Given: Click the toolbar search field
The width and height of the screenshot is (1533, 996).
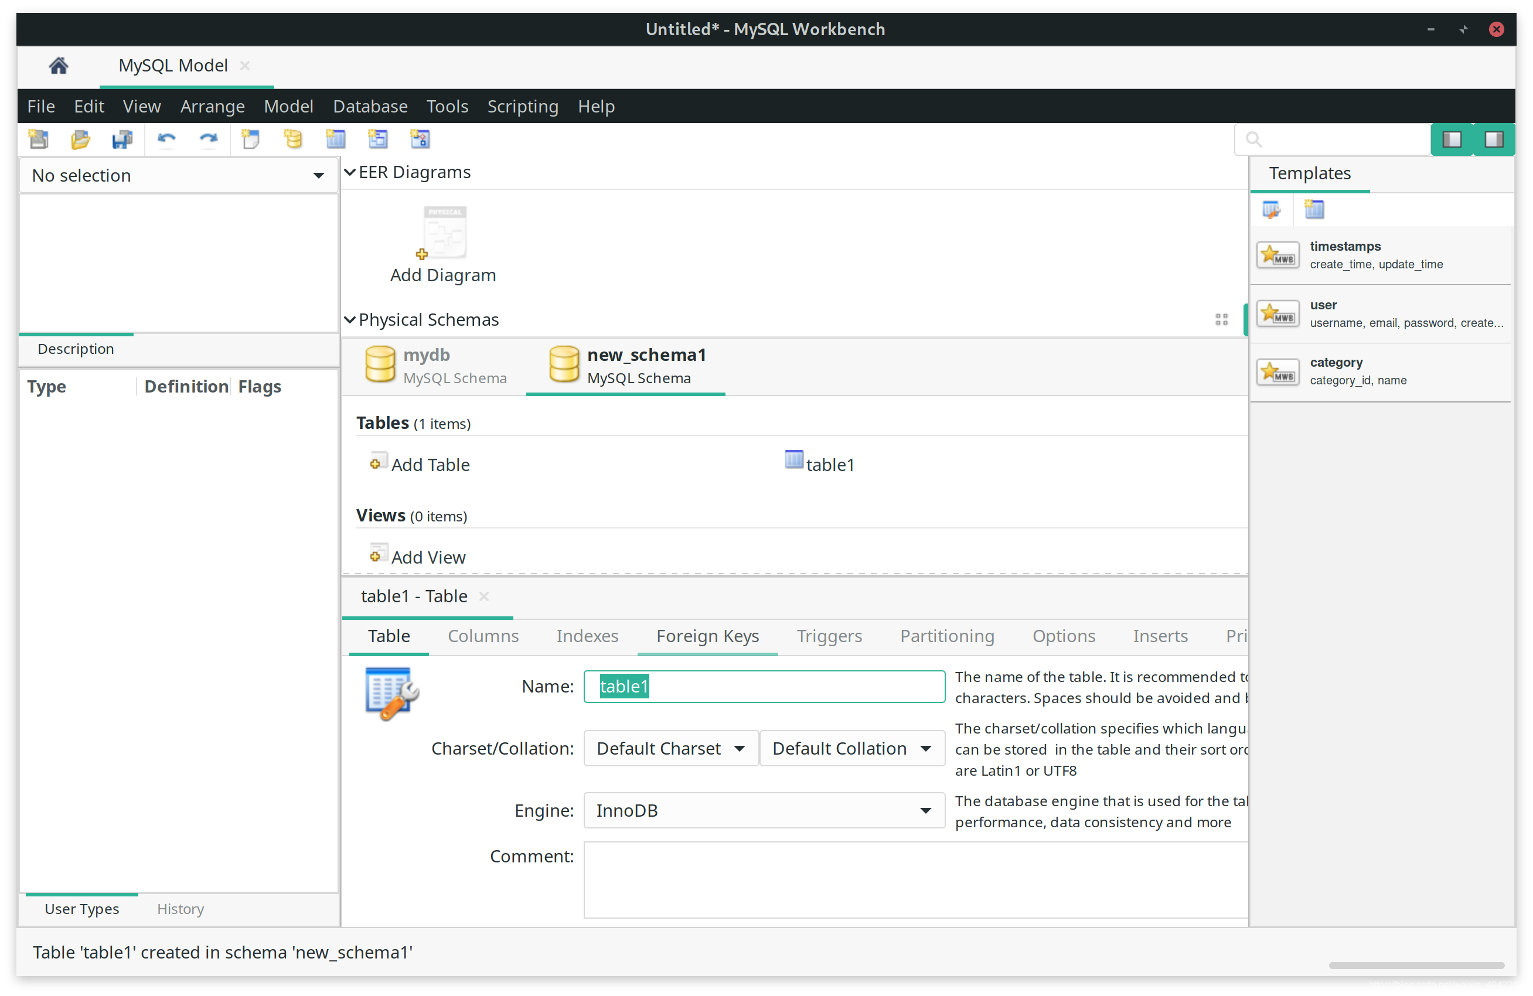Looking at the screenshot, I should 1332,139.
